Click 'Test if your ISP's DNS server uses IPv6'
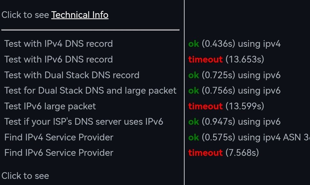The height and width of the screenshot is (185, 310). click(x=84, y=122)
